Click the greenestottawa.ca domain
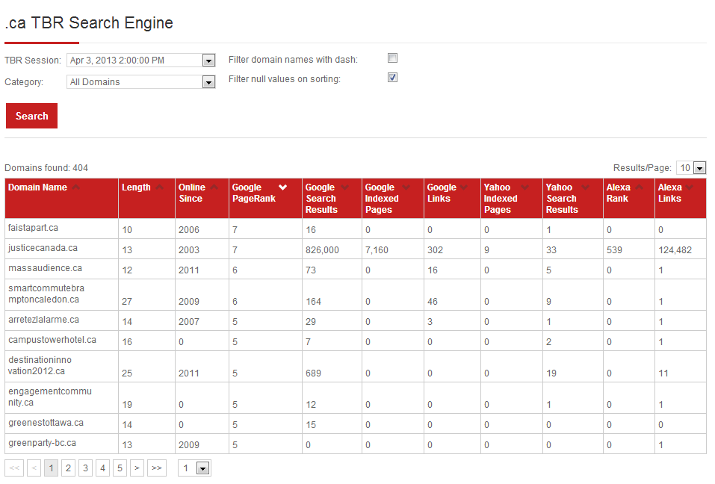715x484 pixels. (x=46, y=423)
